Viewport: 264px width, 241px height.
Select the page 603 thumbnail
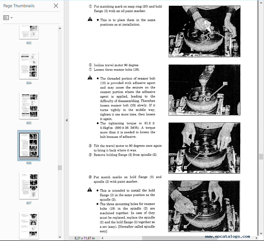(x=29, y=33)
